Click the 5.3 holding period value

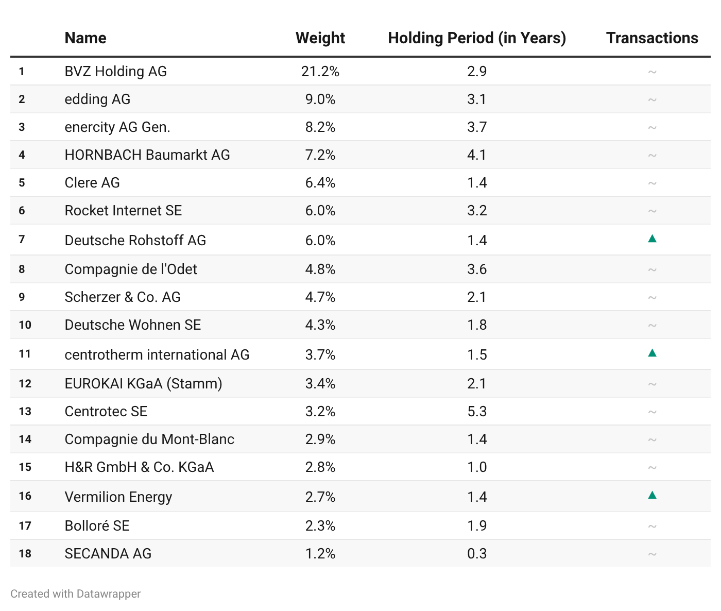[x=477, y=412]
